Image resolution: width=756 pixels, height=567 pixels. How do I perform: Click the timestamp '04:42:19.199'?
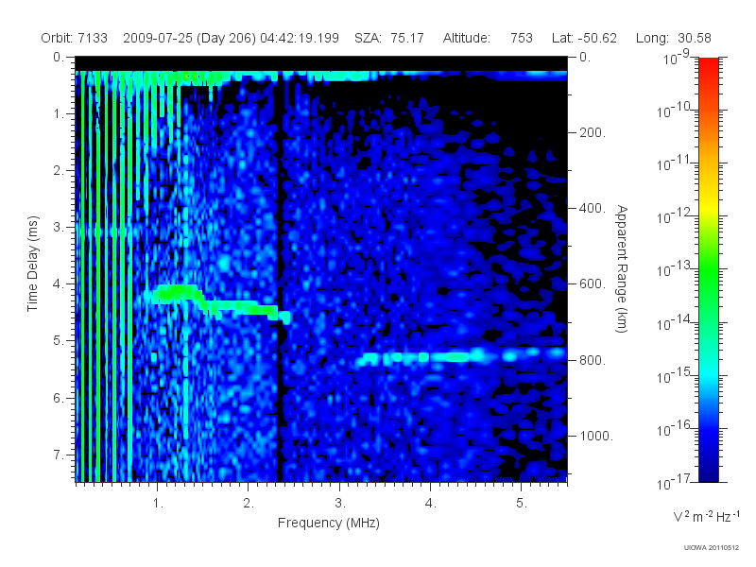tap(300, 38)
